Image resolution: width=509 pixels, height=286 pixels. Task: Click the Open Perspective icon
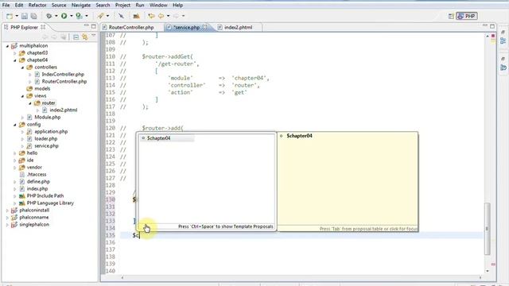451,16
